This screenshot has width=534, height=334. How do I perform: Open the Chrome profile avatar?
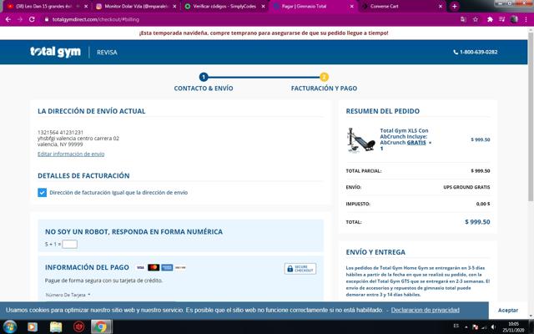coord(514,19)
